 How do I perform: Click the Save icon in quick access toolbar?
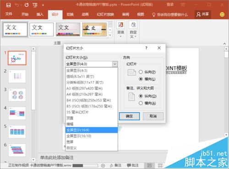9,5
